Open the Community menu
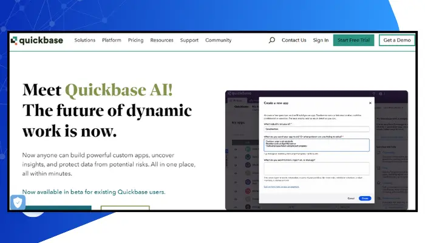The image size is (425, 243). [218, 40]
